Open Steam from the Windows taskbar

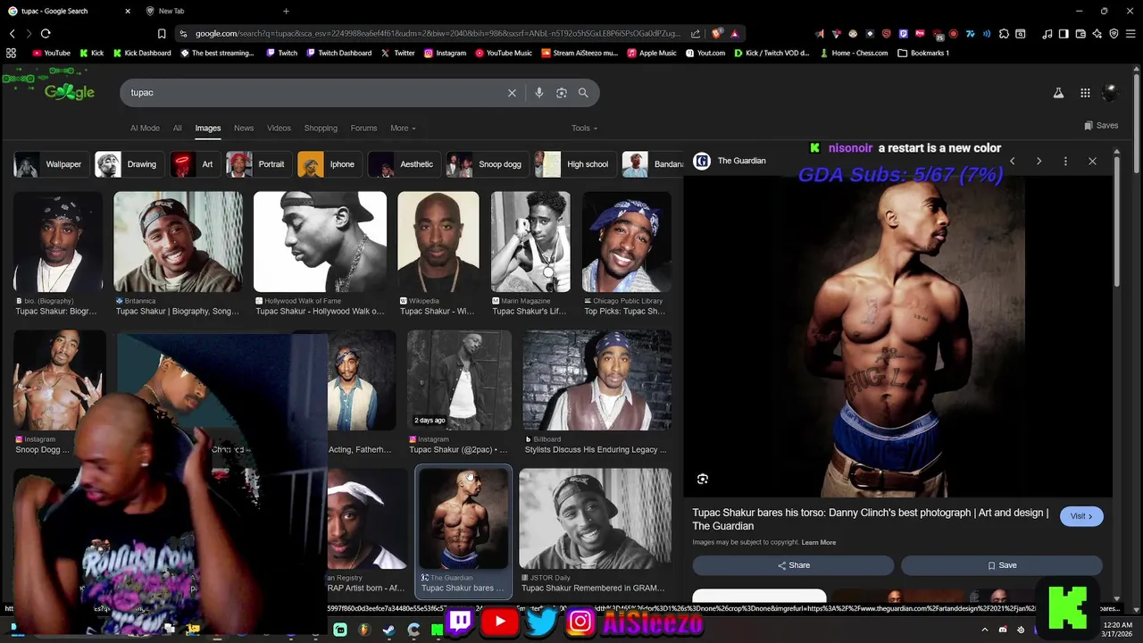tap(388, 630)
